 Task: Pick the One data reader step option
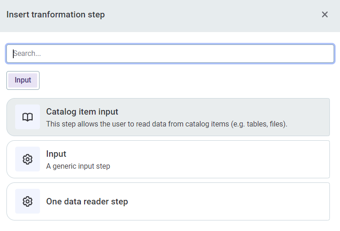pos(168,201)
